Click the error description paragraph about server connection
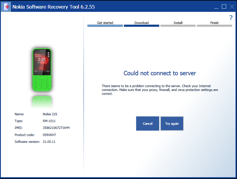The height and width of the screenshot is (179, 237). click(x=160, y=90)
